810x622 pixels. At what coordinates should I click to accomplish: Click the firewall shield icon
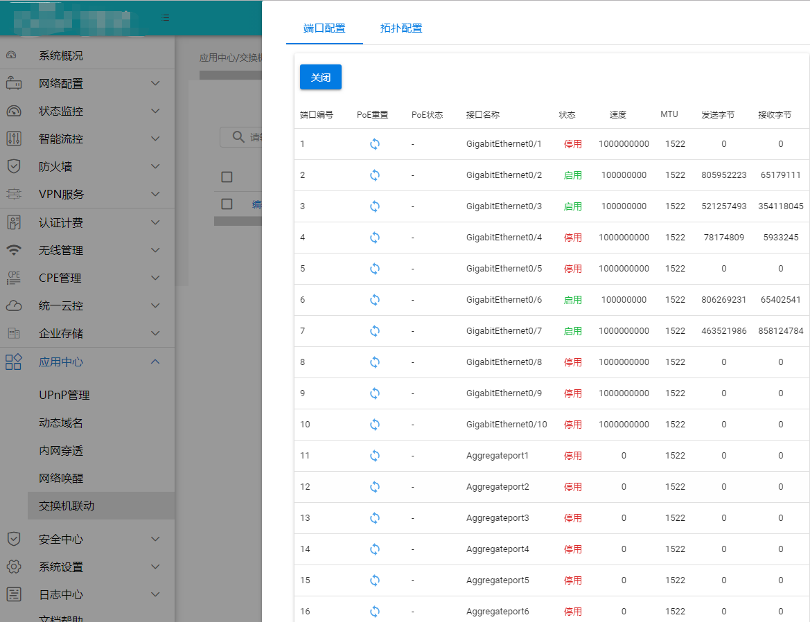tap(14, 166)
